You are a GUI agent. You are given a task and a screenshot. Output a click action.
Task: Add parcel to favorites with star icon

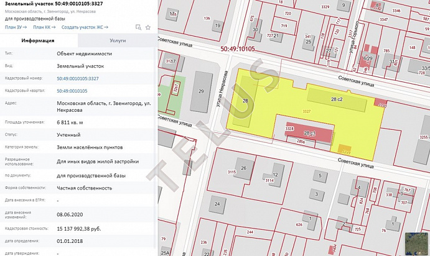[148, 27]
